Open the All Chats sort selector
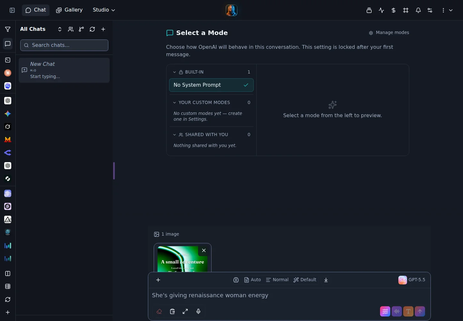The height and width of the screenshot is (321, 463). tap(60, 29)
